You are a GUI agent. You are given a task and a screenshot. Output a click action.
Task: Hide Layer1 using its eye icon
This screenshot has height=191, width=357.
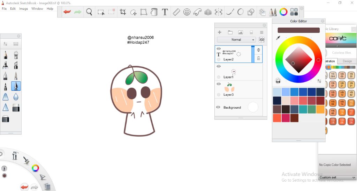tap(219, 66)
